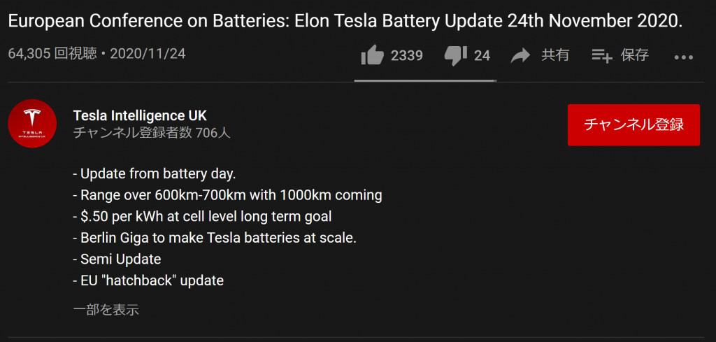Viewport: 716px width, 342px height.
Task: Subscribe with the red チャンネル登録 button
Action: (x=633, y=125)
